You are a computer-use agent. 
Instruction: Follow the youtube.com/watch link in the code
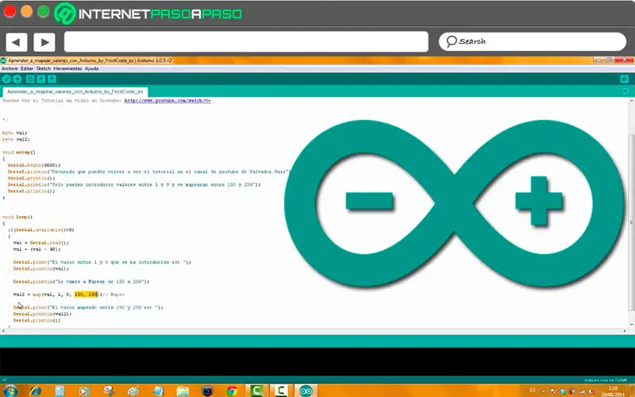pos(167,101)
